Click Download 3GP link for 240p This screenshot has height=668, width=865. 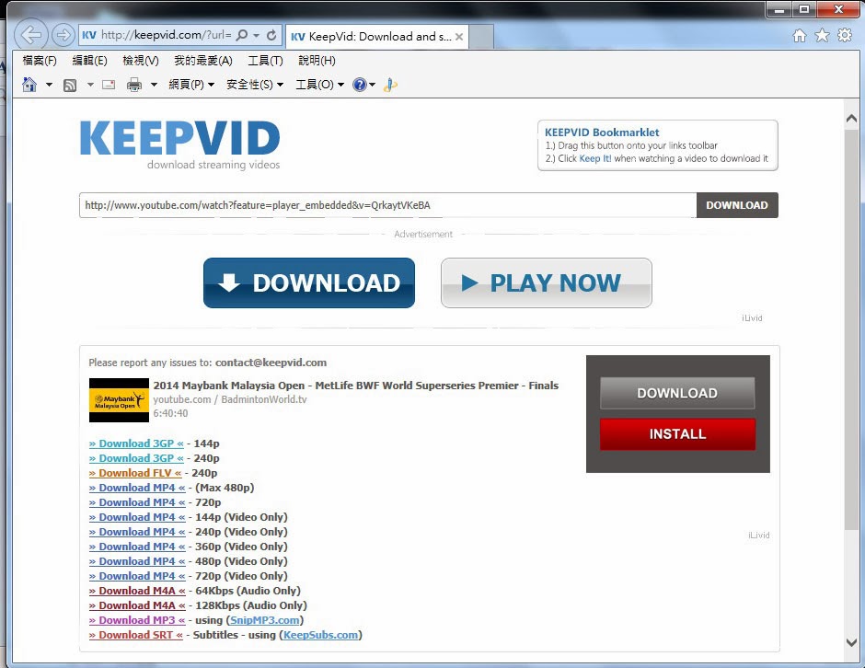coord(136,458)
